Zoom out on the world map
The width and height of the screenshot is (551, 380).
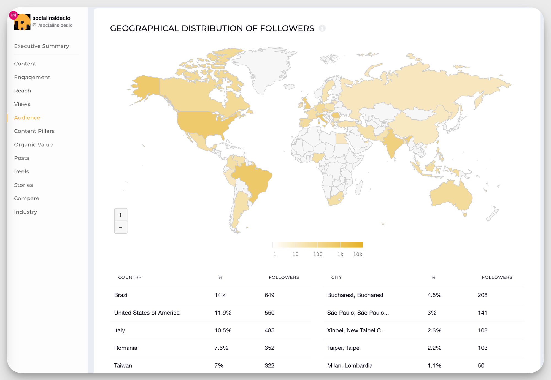[121, 227]
